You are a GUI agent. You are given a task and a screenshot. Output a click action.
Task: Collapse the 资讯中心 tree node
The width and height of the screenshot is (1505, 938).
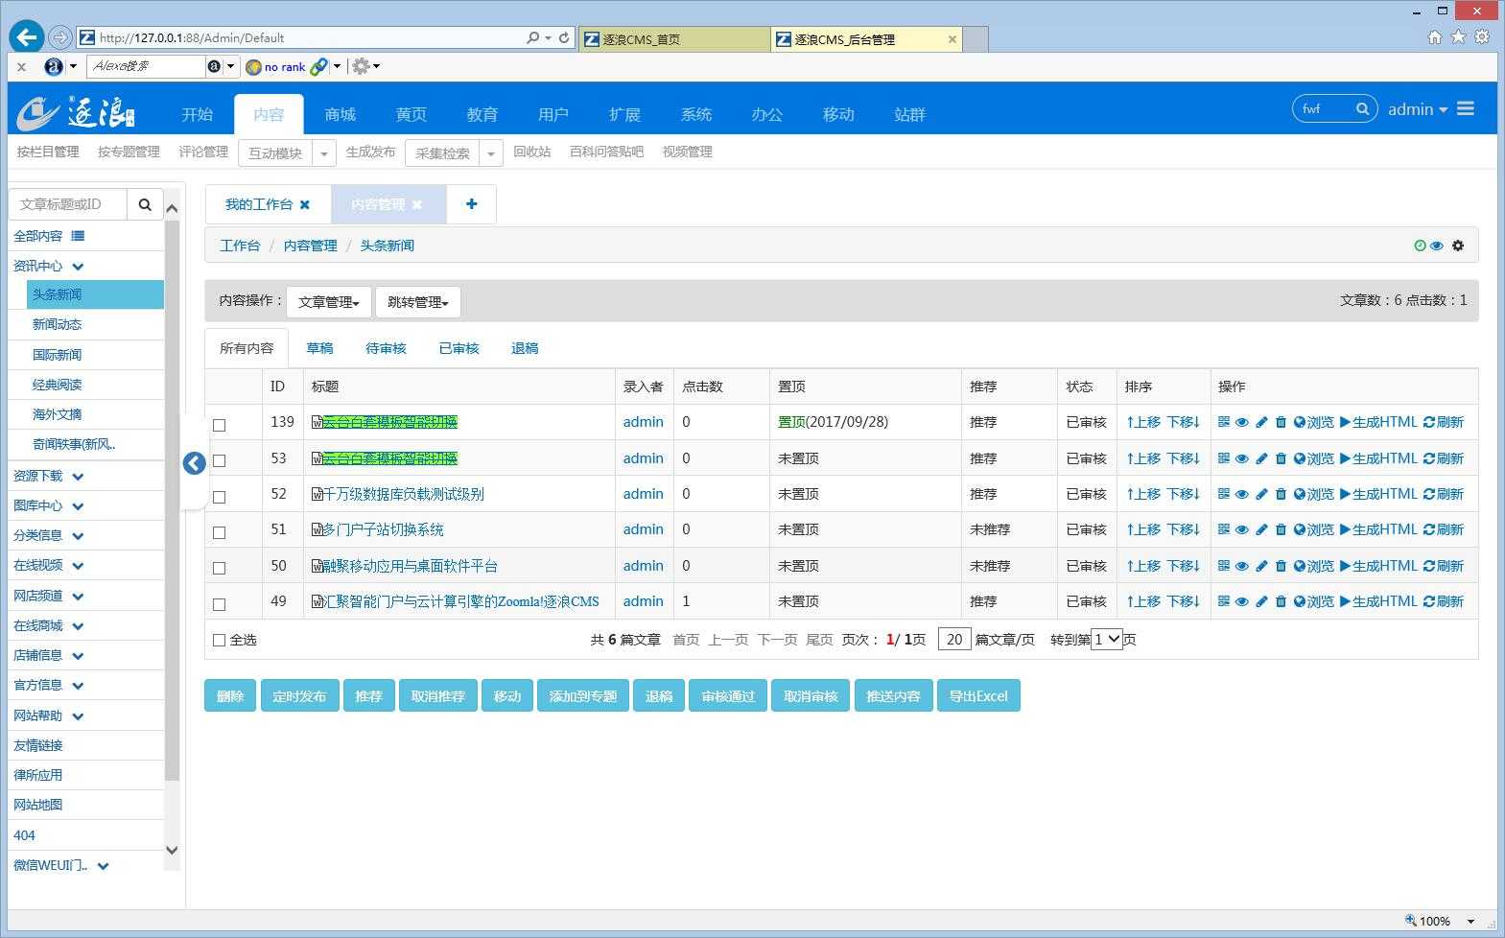(x=78, y=267)
